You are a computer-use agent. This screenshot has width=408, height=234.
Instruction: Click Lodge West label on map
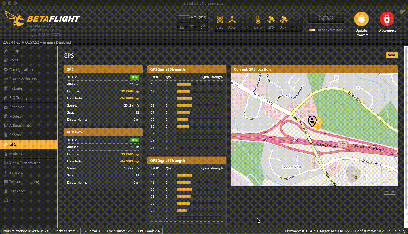click(292, 167)
